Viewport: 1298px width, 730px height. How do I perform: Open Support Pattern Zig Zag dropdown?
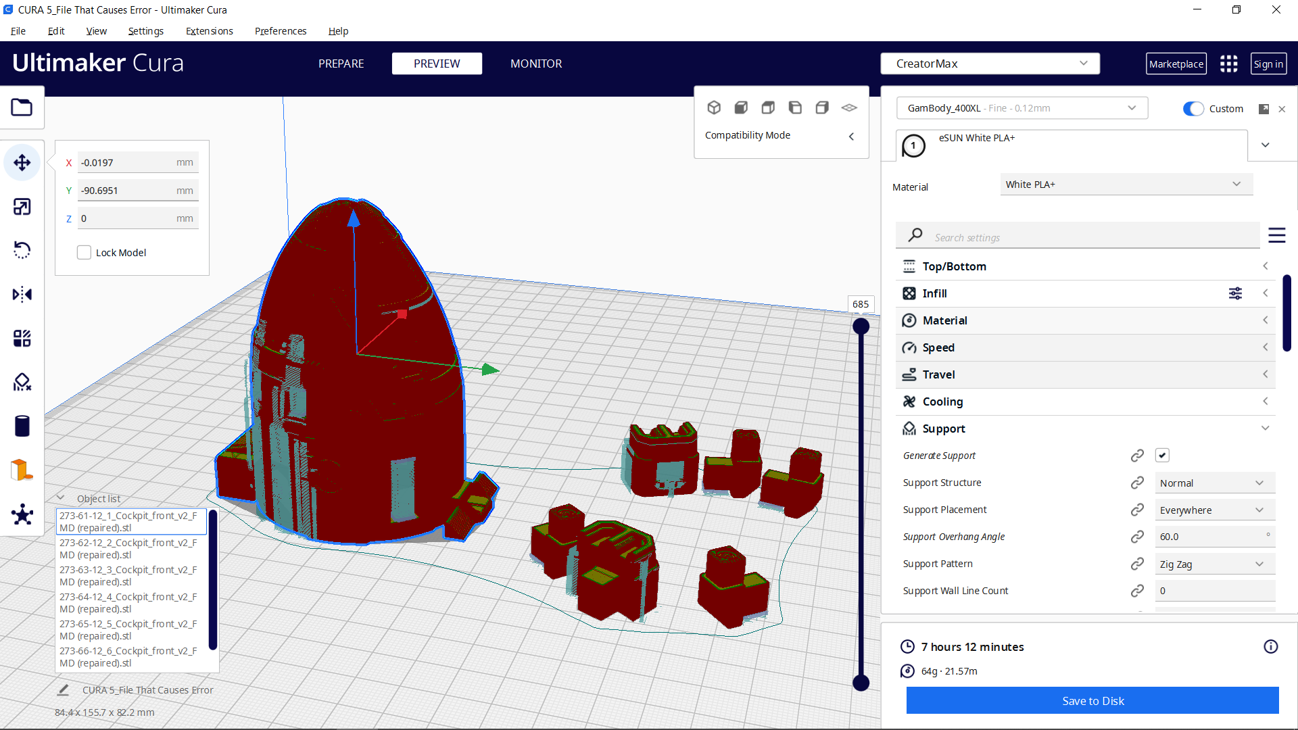(1215, 564)
